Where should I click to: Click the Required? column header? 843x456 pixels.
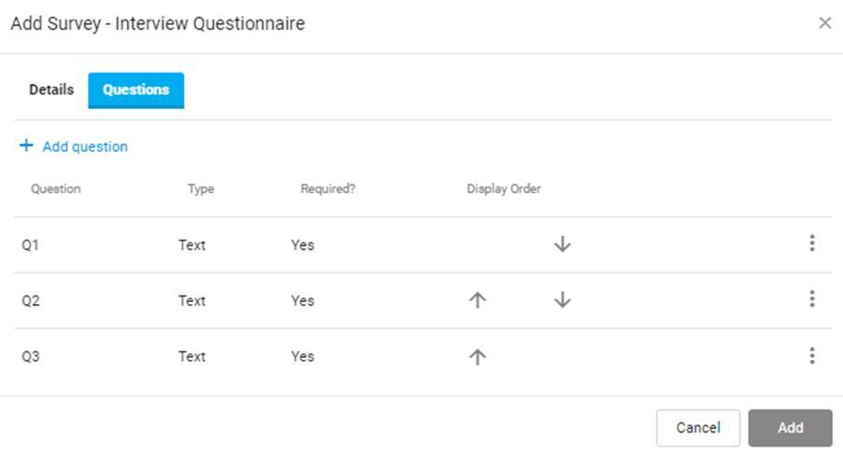[x=328, y=189]
